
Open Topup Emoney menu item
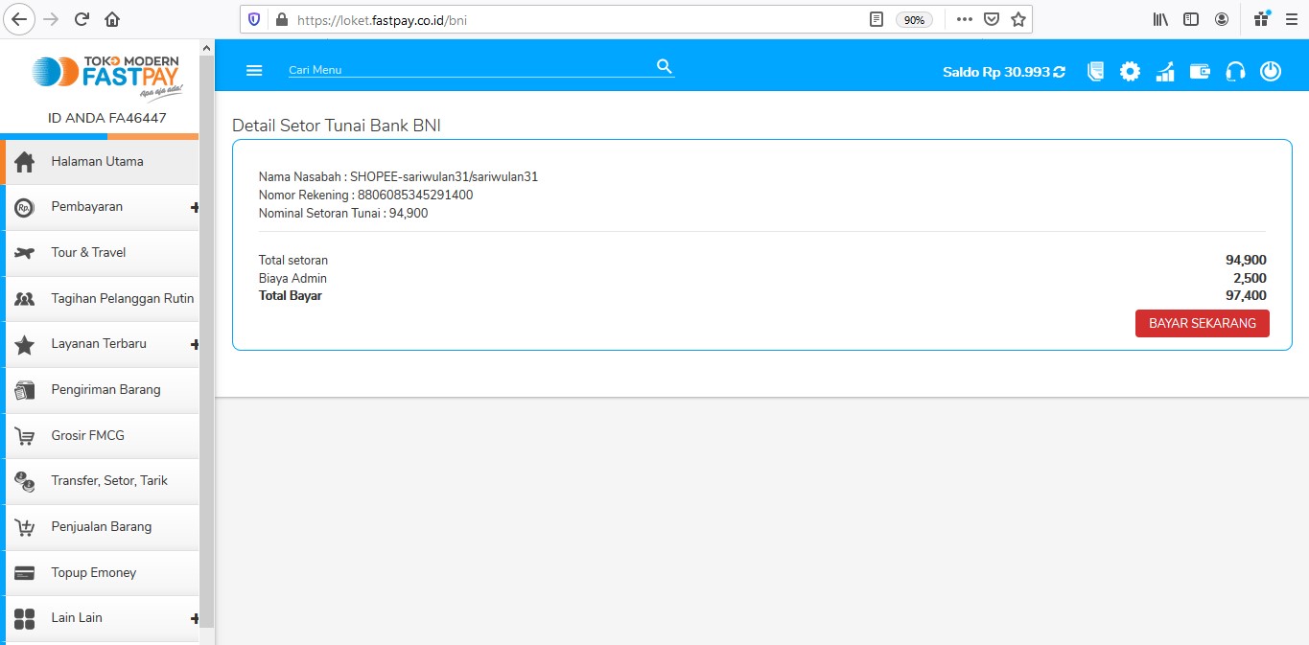100,573
